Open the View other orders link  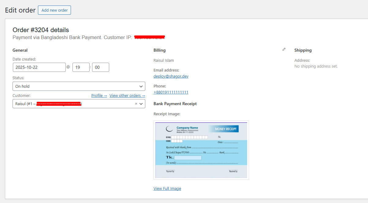[127, 95]
